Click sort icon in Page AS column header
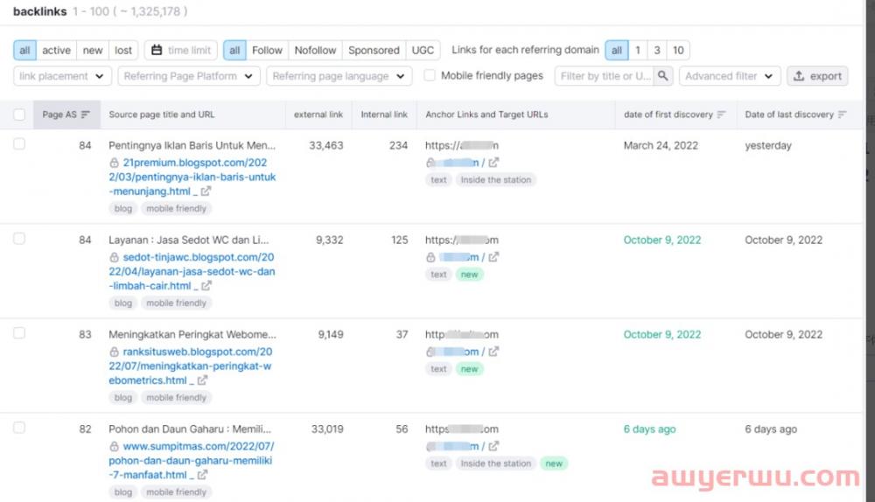The width and height of the screenshot is (875, 502). pos(86,115)
